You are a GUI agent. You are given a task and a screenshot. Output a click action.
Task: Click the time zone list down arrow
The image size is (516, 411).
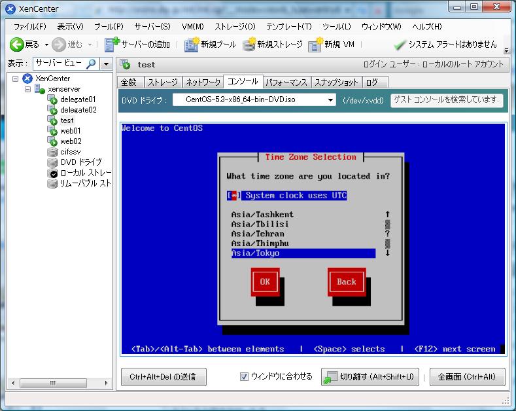coord(388,253)
